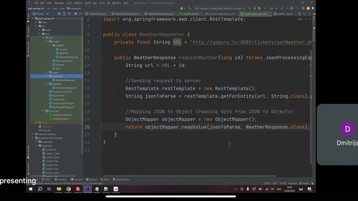Hide the Project tool window

point(81,14)
